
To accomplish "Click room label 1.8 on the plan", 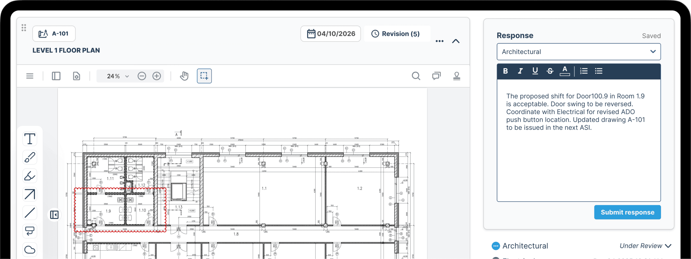I will [236, 234].
